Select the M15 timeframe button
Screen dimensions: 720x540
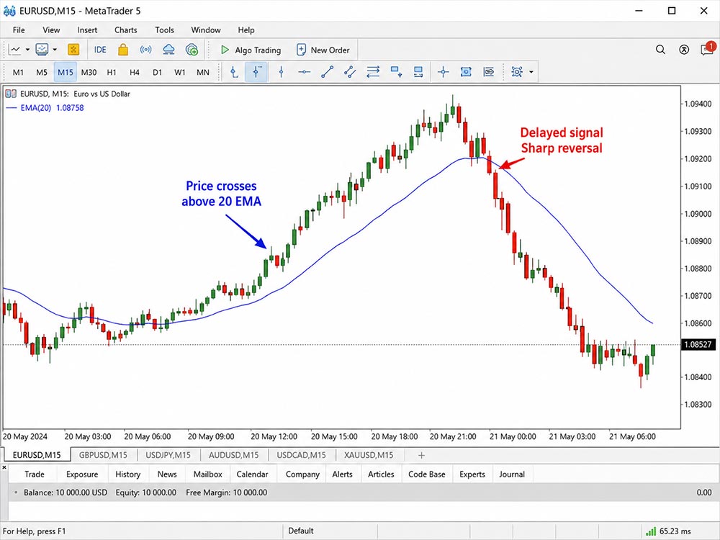pyautogui.click(x=66, y=72)
